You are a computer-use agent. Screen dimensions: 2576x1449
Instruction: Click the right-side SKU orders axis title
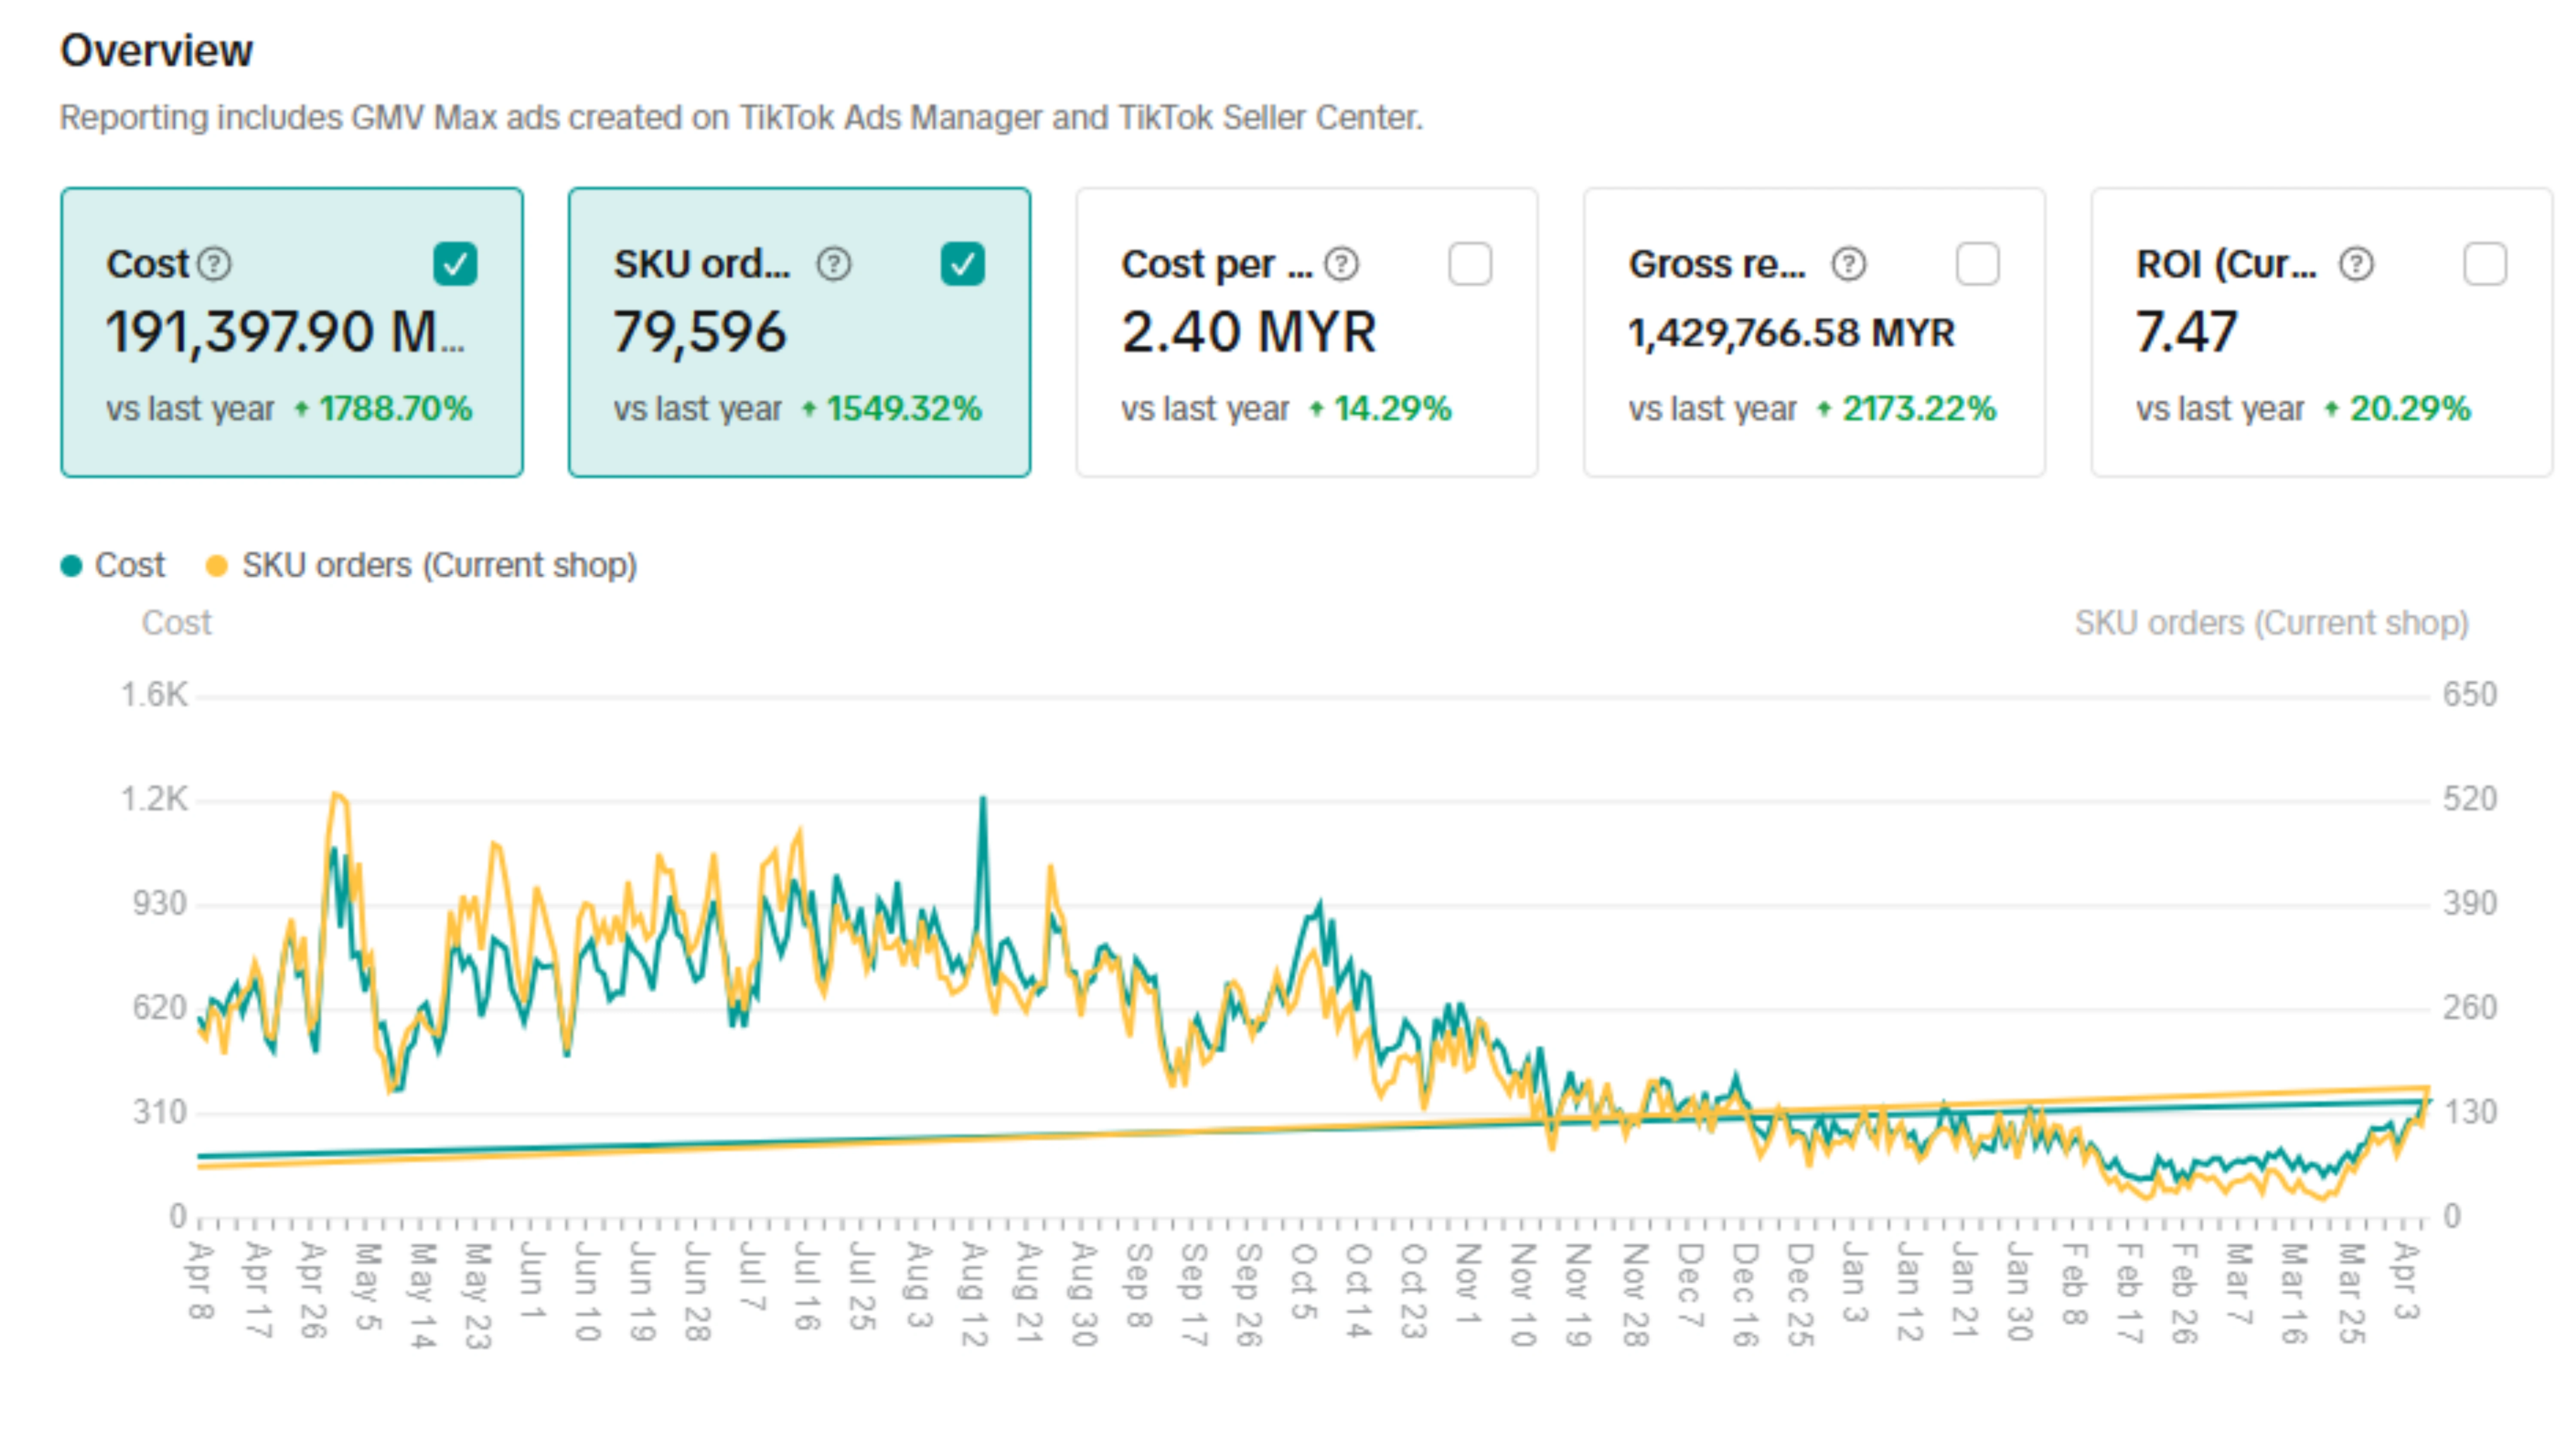(x=2271, y=623)
